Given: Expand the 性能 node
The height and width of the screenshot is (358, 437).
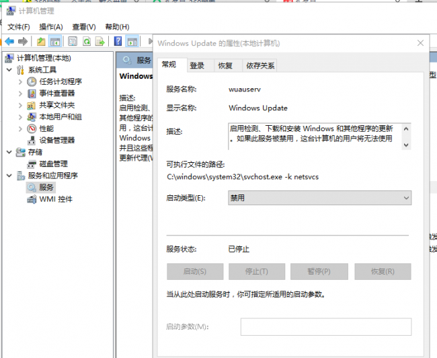Looking at the screenshot, I should pos(20,129).
